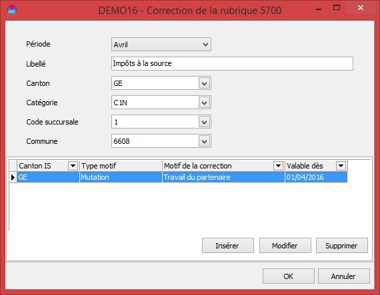Open the Valable dès column filter arrow
Viewport: 380px width, 295px height.
pos(341,166)
